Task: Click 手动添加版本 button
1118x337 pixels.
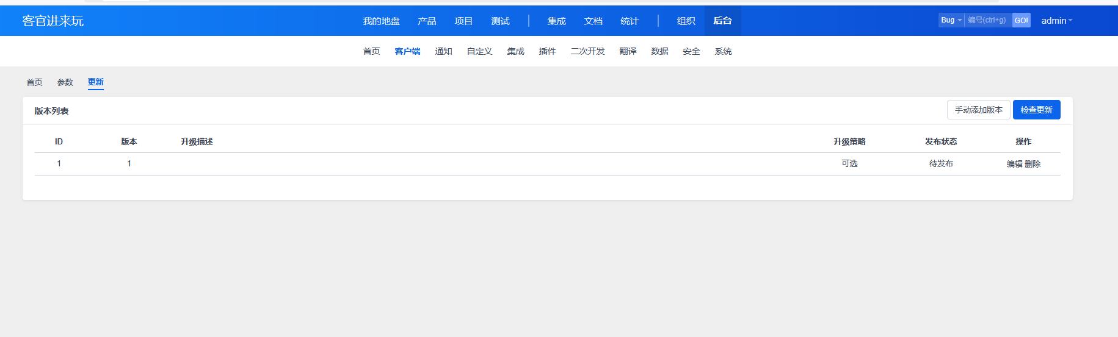Action: [x=978, y=110]
